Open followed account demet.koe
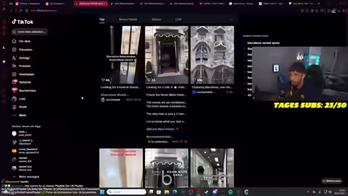 tap(22, 168)
